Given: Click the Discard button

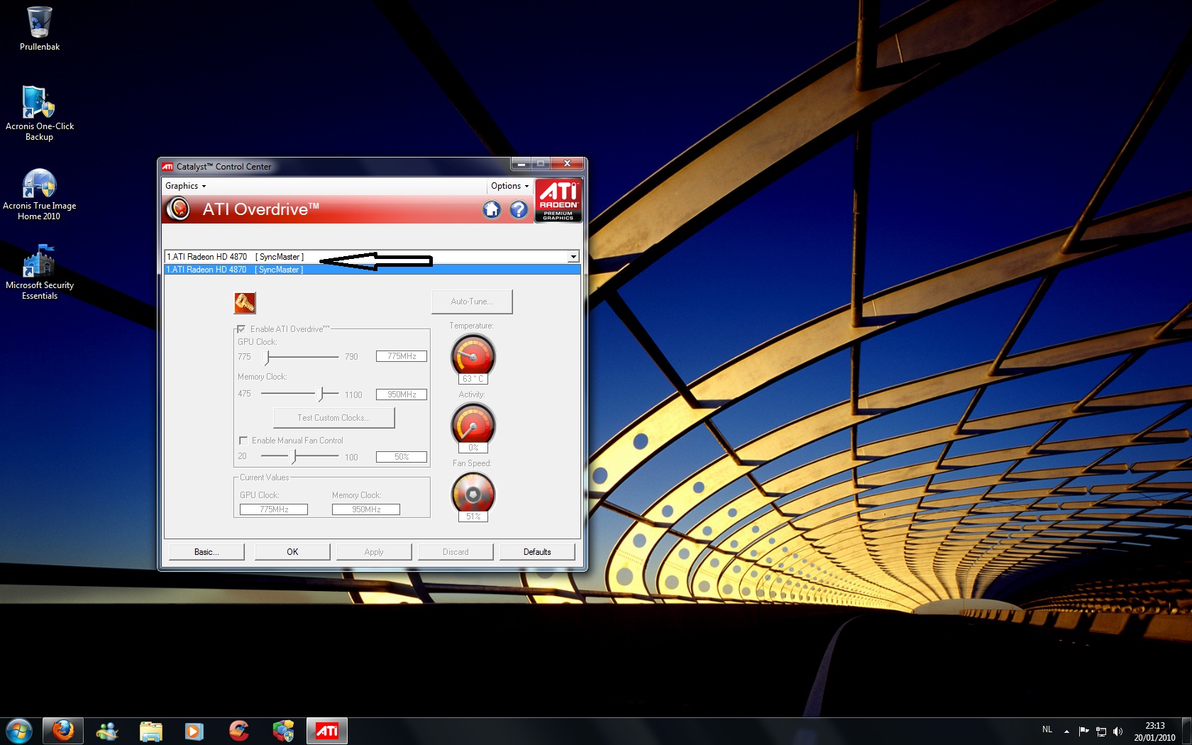Looking at the screenshot, I should [456, 551].
